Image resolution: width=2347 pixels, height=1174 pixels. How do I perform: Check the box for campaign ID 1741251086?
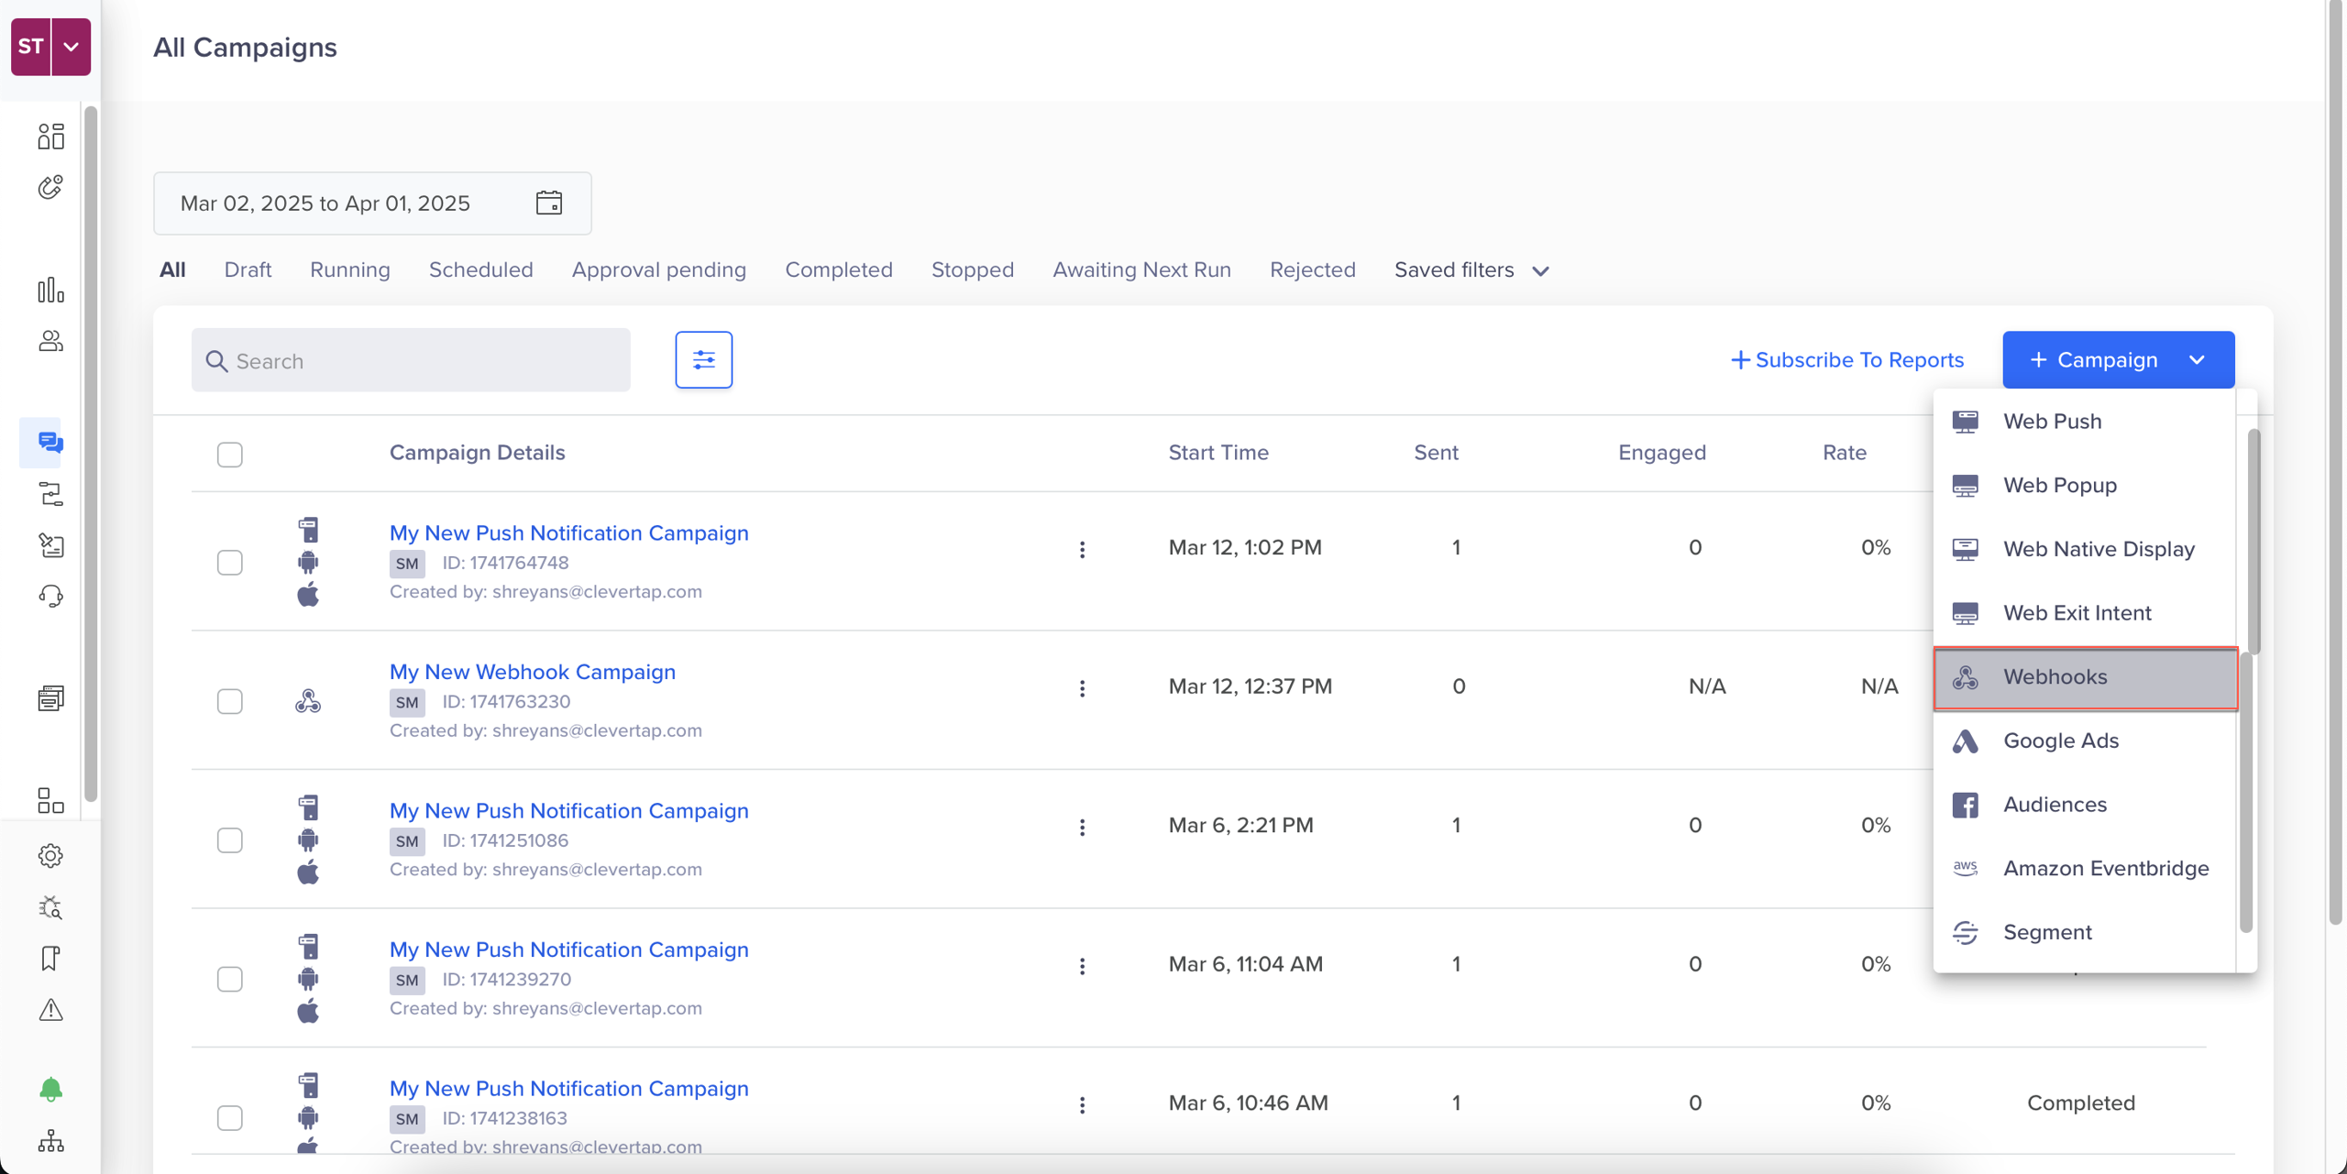point(230,840)
